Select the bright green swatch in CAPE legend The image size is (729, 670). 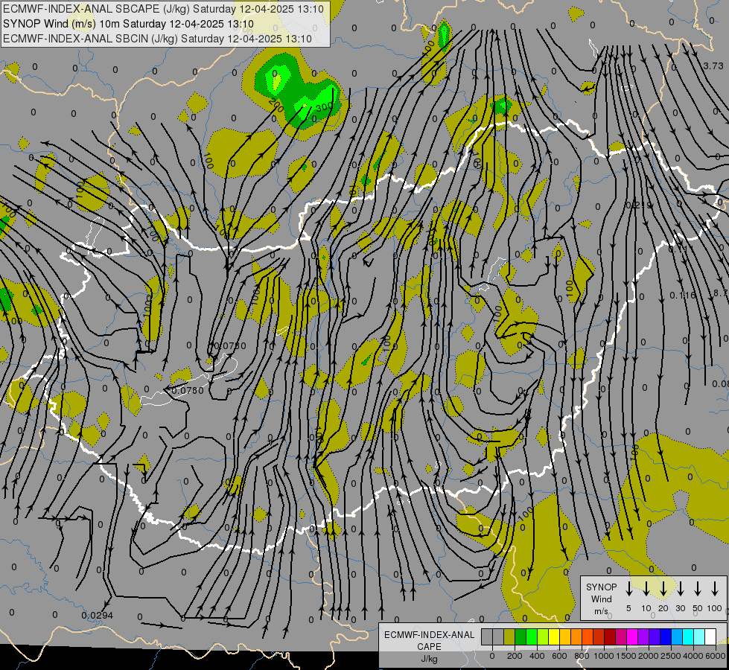pos(532,636)
